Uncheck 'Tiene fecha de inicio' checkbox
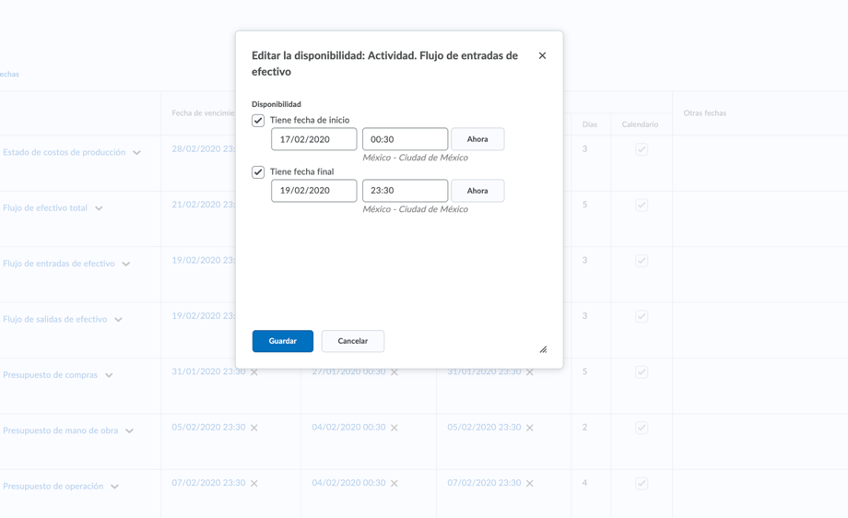This screenshot has width=848, height=518. tap(258, 121)
